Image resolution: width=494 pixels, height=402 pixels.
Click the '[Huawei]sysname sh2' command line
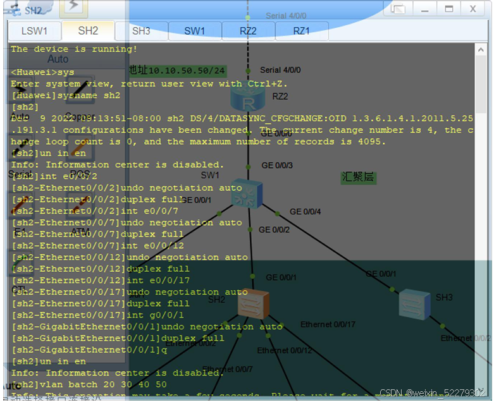click(66, 95)
